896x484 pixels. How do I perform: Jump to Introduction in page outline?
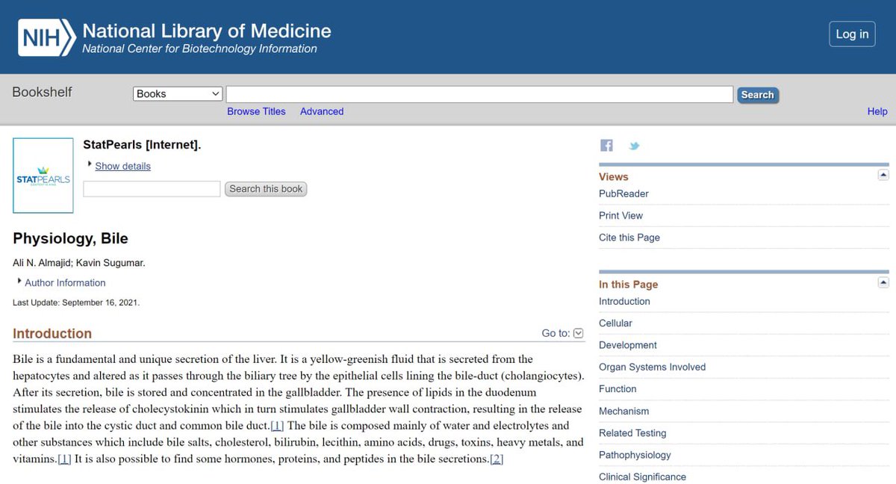pos(624,301)
